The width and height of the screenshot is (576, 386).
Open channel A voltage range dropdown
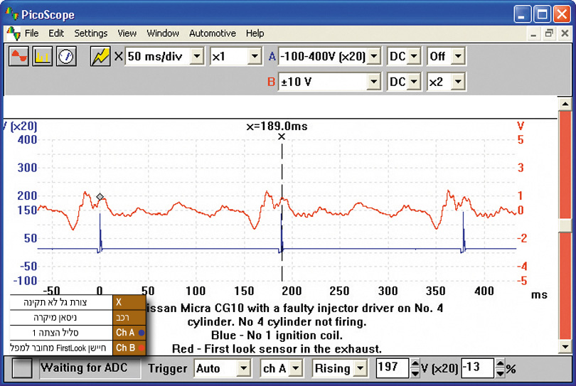[x=374, y=57]
